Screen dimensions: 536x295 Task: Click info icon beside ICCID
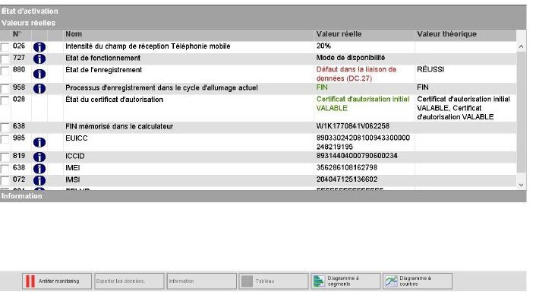tap(39, 157)
